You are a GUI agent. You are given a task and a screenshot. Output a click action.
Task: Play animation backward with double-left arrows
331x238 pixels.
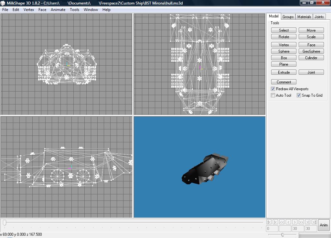click(x=282, y=222)
